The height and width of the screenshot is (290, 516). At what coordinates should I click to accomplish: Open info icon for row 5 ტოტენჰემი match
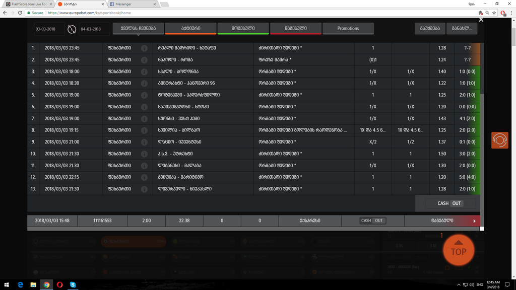point(144,95)
